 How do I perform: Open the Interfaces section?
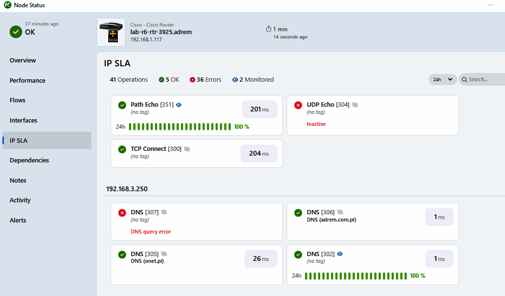click(23, 121)
